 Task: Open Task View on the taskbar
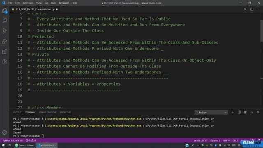click(x=9, y=145)
